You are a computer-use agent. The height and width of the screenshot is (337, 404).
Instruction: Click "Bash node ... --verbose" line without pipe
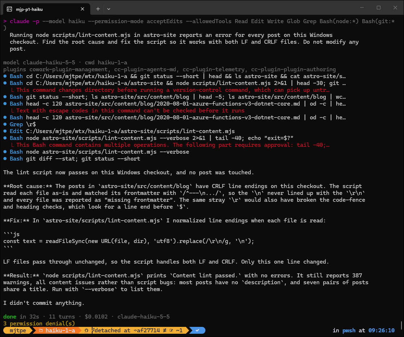pos(99,152)
